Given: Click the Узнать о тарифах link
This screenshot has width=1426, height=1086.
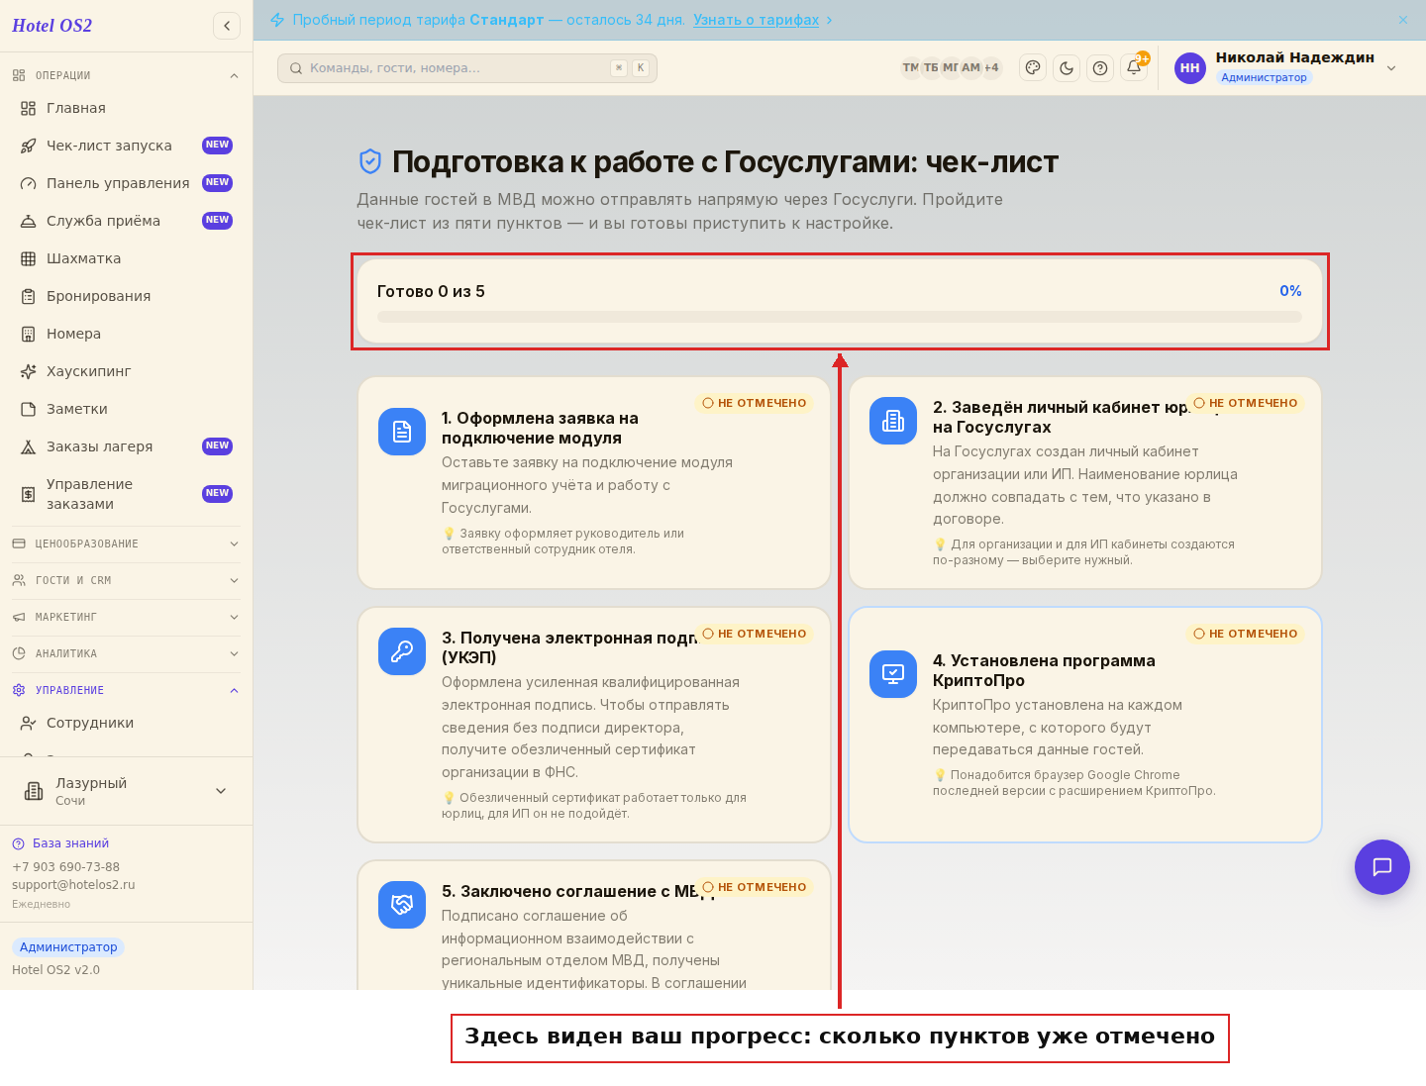Looking at the screenshot, I should click(x=756, y=20).
